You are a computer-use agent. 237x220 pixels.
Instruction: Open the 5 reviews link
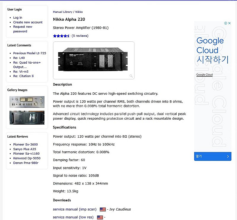[80, 36]
